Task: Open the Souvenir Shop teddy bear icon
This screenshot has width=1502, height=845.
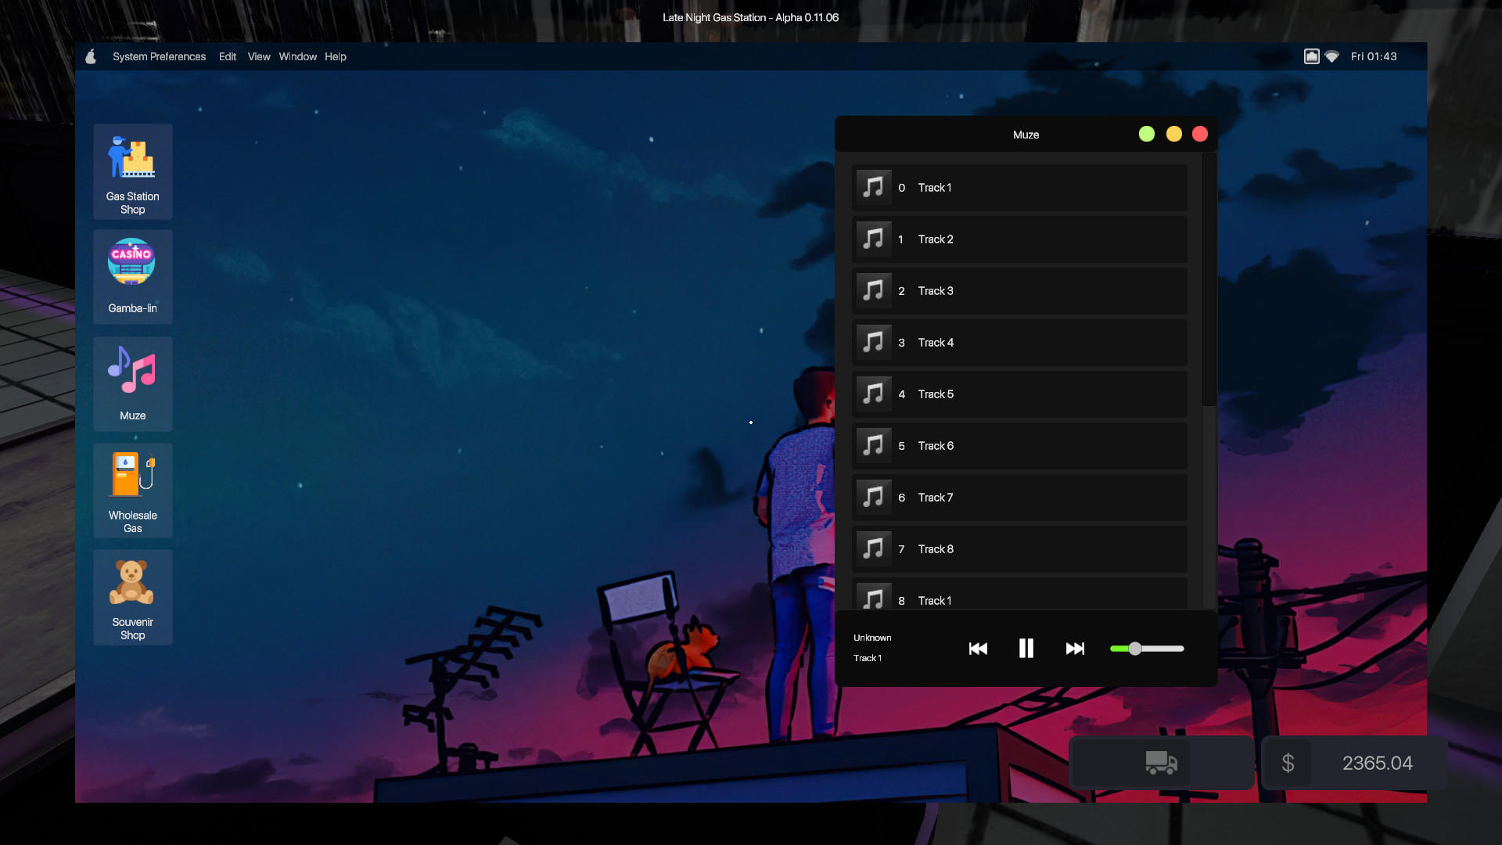Action: (132, 597)
